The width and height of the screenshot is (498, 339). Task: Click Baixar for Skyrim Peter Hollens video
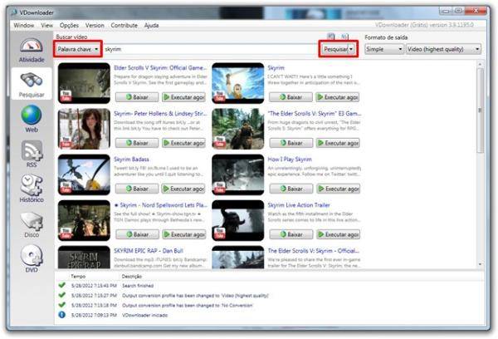click(x=137, y=143)
